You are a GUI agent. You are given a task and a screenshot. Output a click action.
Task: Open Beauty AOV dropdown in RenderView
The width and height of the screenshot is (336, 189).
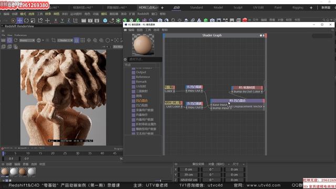[27, 40]
